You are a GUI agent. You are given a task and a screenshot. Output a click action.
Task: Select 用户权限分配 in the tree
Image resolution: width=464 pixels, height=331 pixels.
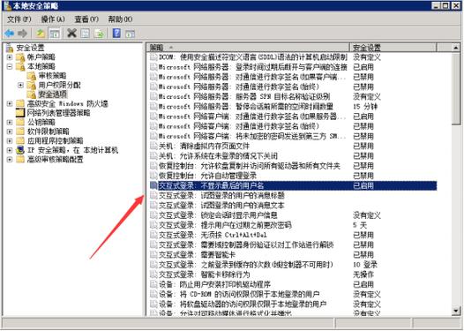pos(59,86)
